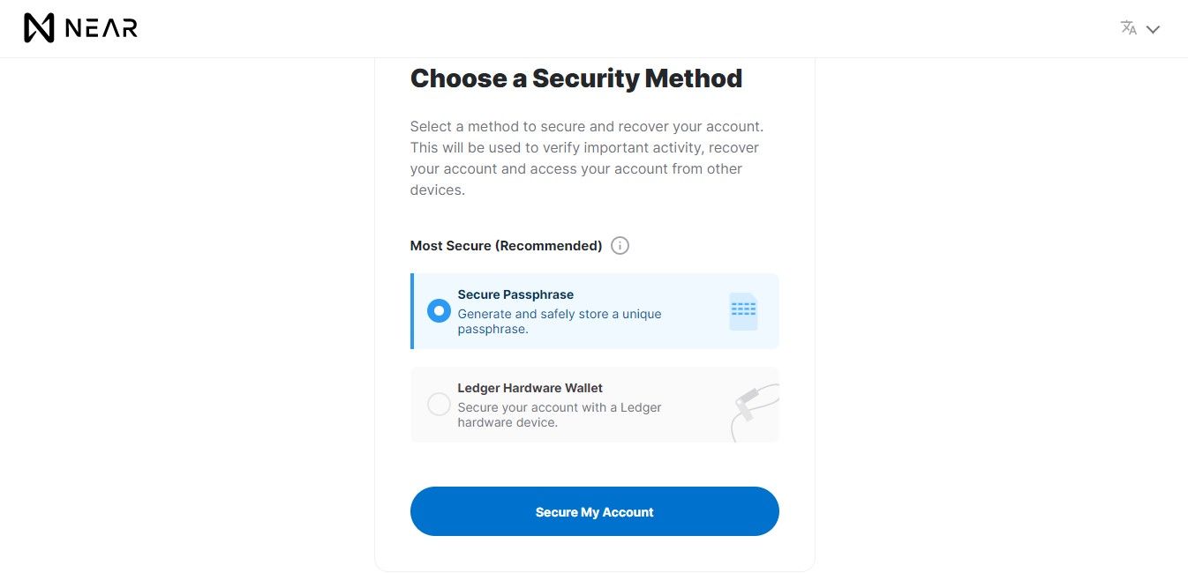Show info about Most Secure recommendation
This screenshot has width=1188, height=573.
pyautogui.click(x=620, y=246)
